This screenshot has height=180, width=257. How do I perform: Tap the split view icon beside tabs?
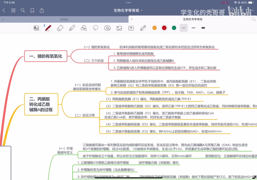point(254,19)
